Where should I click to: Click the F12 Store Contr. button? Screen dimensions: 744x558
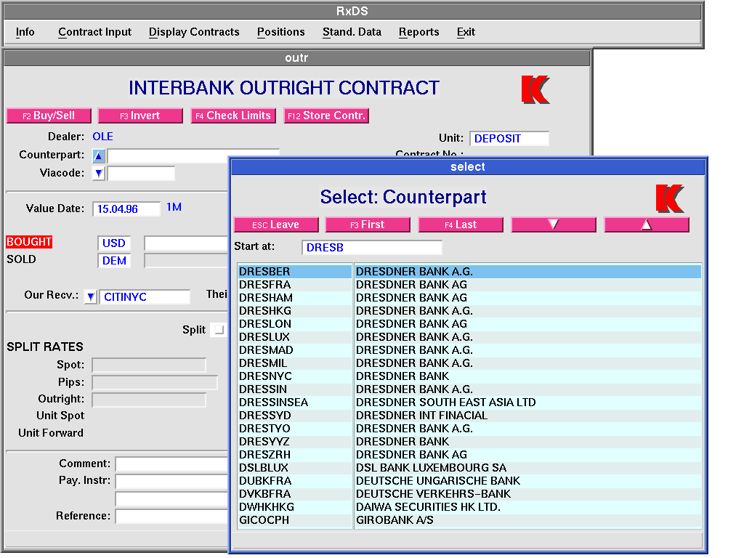click(x=326, y=116)
